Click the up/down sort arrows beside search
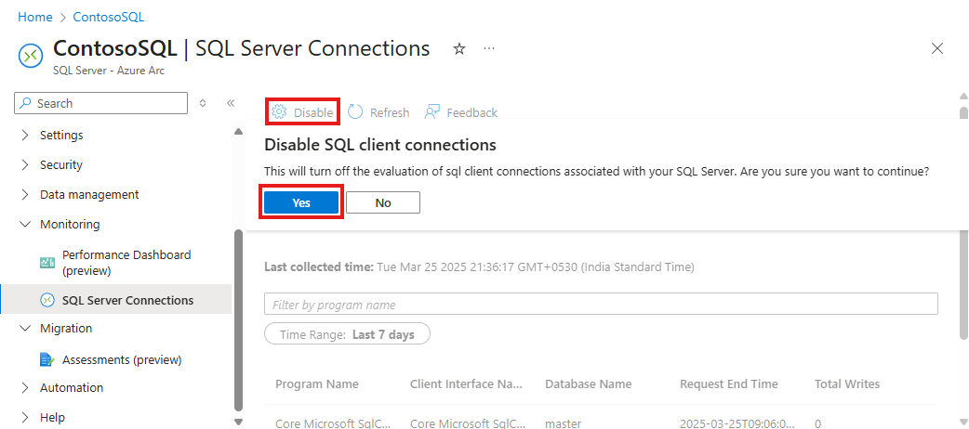The height and width of the screenshot is (429, 969). (x=203, y=103)
